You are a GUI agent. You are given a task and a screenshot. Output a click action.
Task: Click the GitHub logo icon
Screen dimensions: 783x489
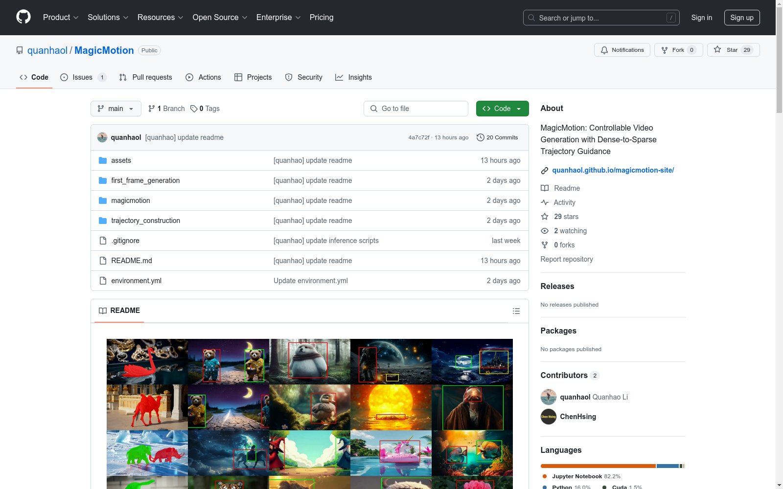(23, 17)
